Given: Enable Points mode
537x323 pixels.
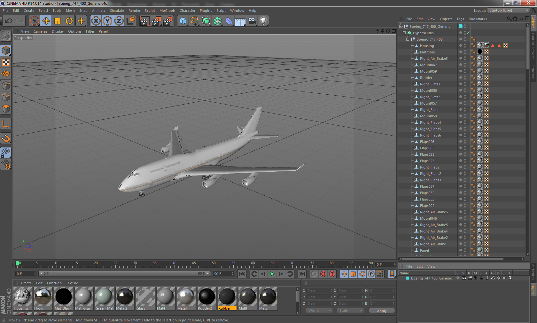Looking at the screenshot, I should point(6,85).
